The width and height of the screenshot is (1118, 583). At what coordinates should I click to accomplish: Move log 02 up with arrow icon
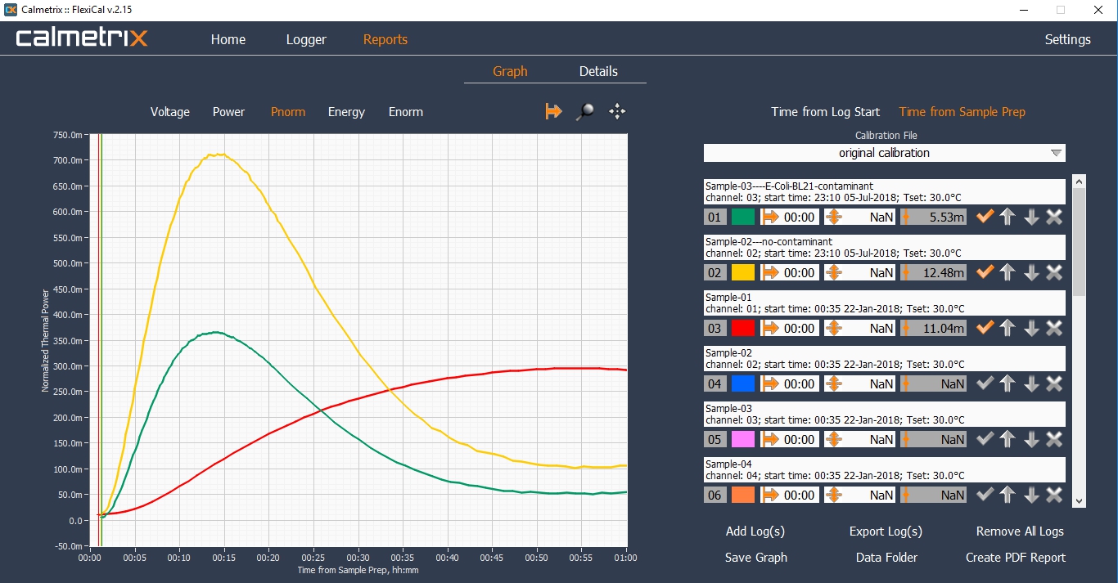click(1008, 272)
